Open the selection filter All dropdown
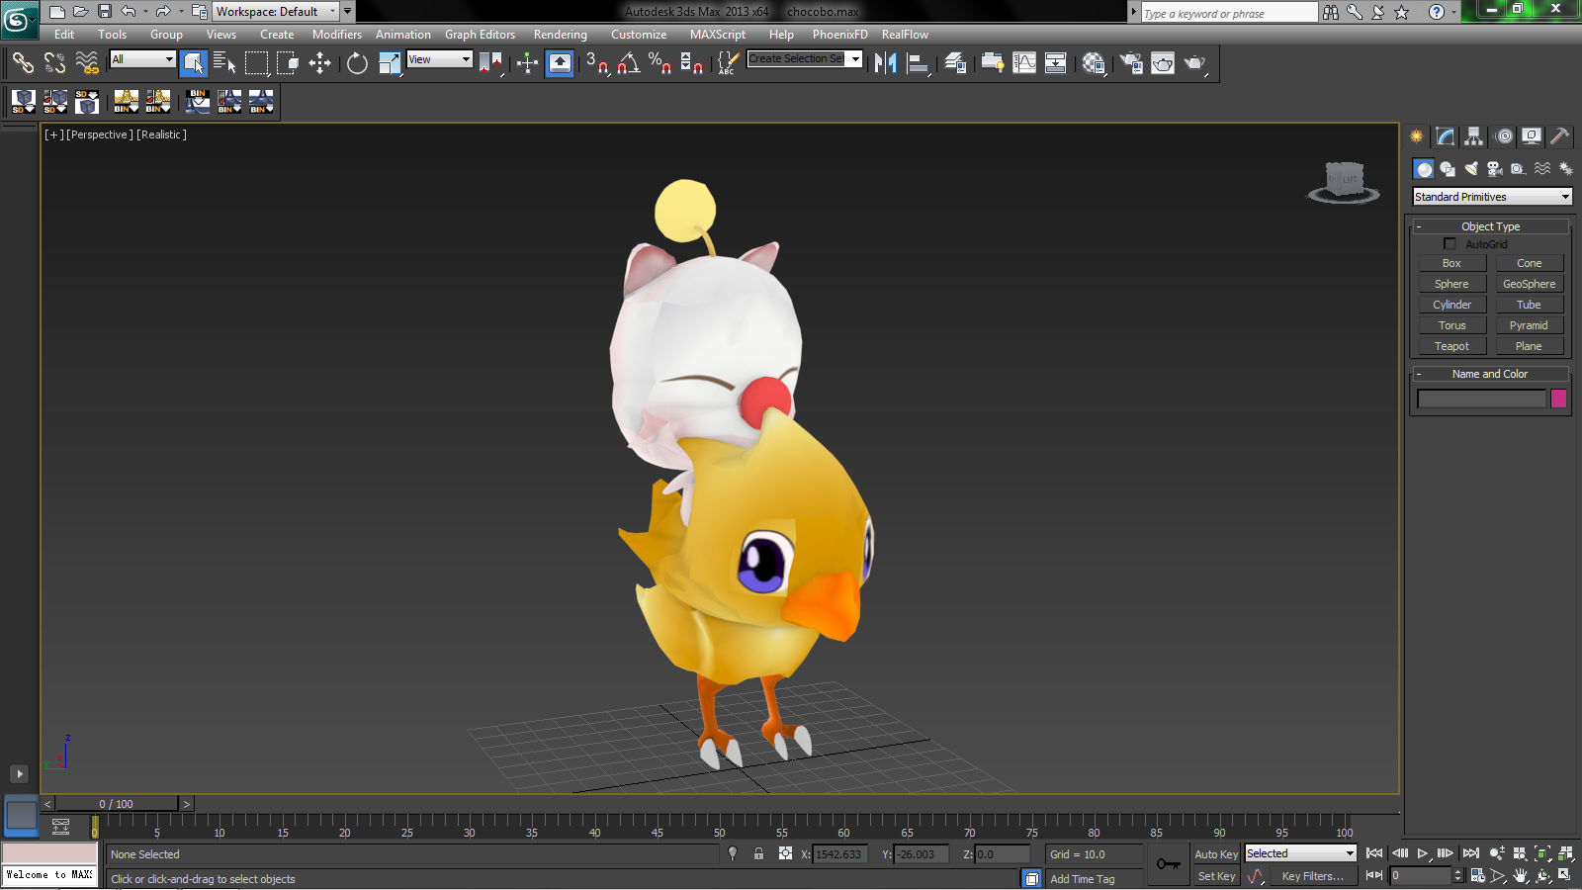 [x=142, y=59]
